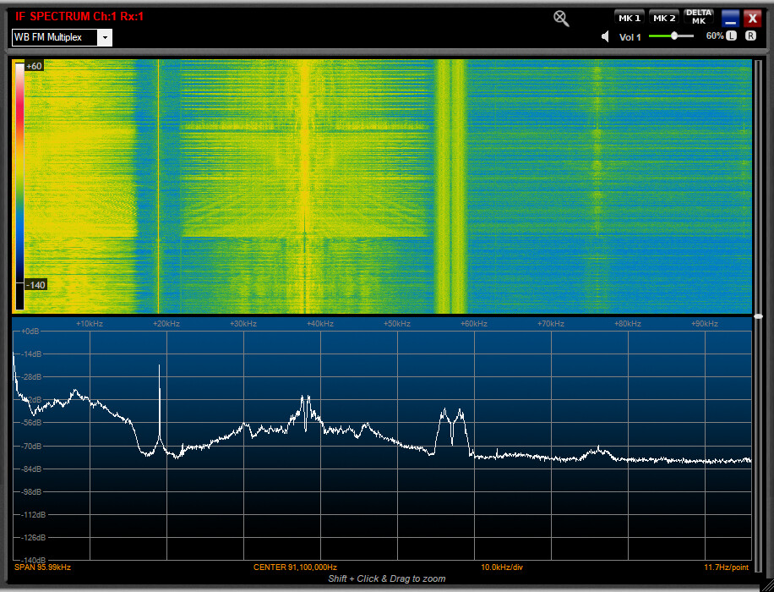Screen dimensions: 774x592
Task: Click the -84dB amplitude axis label
Action: coord(31,469)
